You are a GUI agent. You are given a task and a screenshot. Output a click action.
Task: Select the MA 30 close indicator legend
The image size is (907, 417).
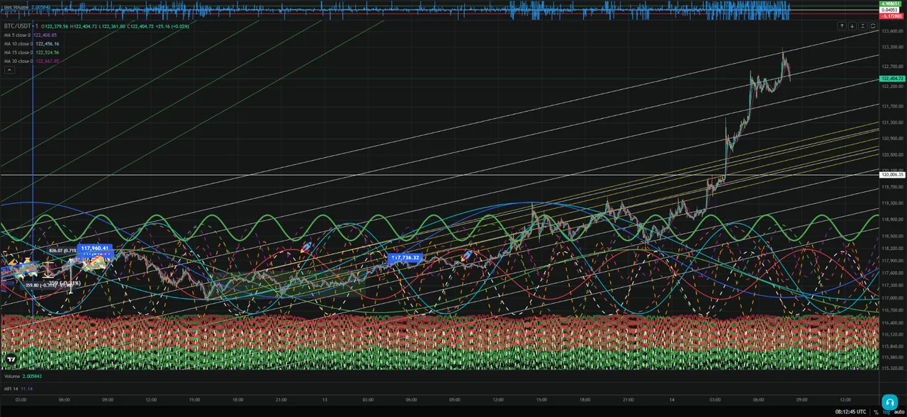18,61
